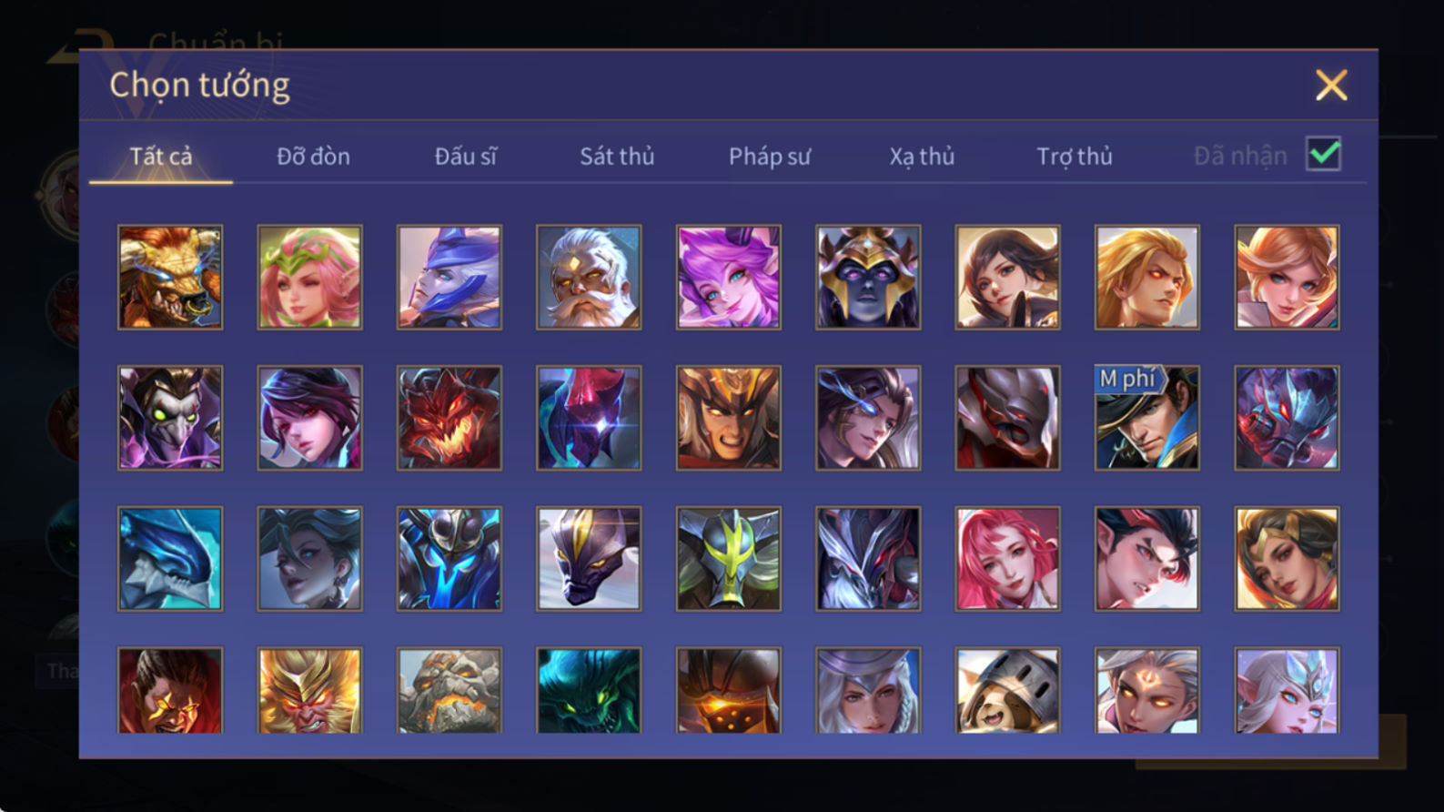Filter heroes by Pháp sư
Viewport: 1444px width, 812px height.
(x=769, y=157)
